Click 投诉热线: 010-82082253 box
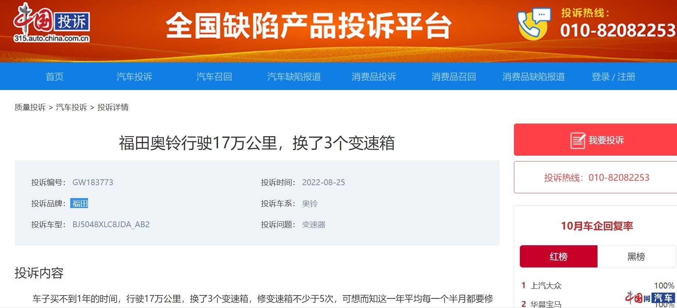The image size is (677, 308). [x=595, y=177]
